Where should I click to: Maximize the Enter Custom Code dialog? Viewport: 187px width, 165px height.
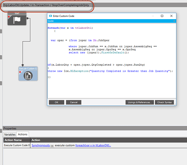[162, 16]
